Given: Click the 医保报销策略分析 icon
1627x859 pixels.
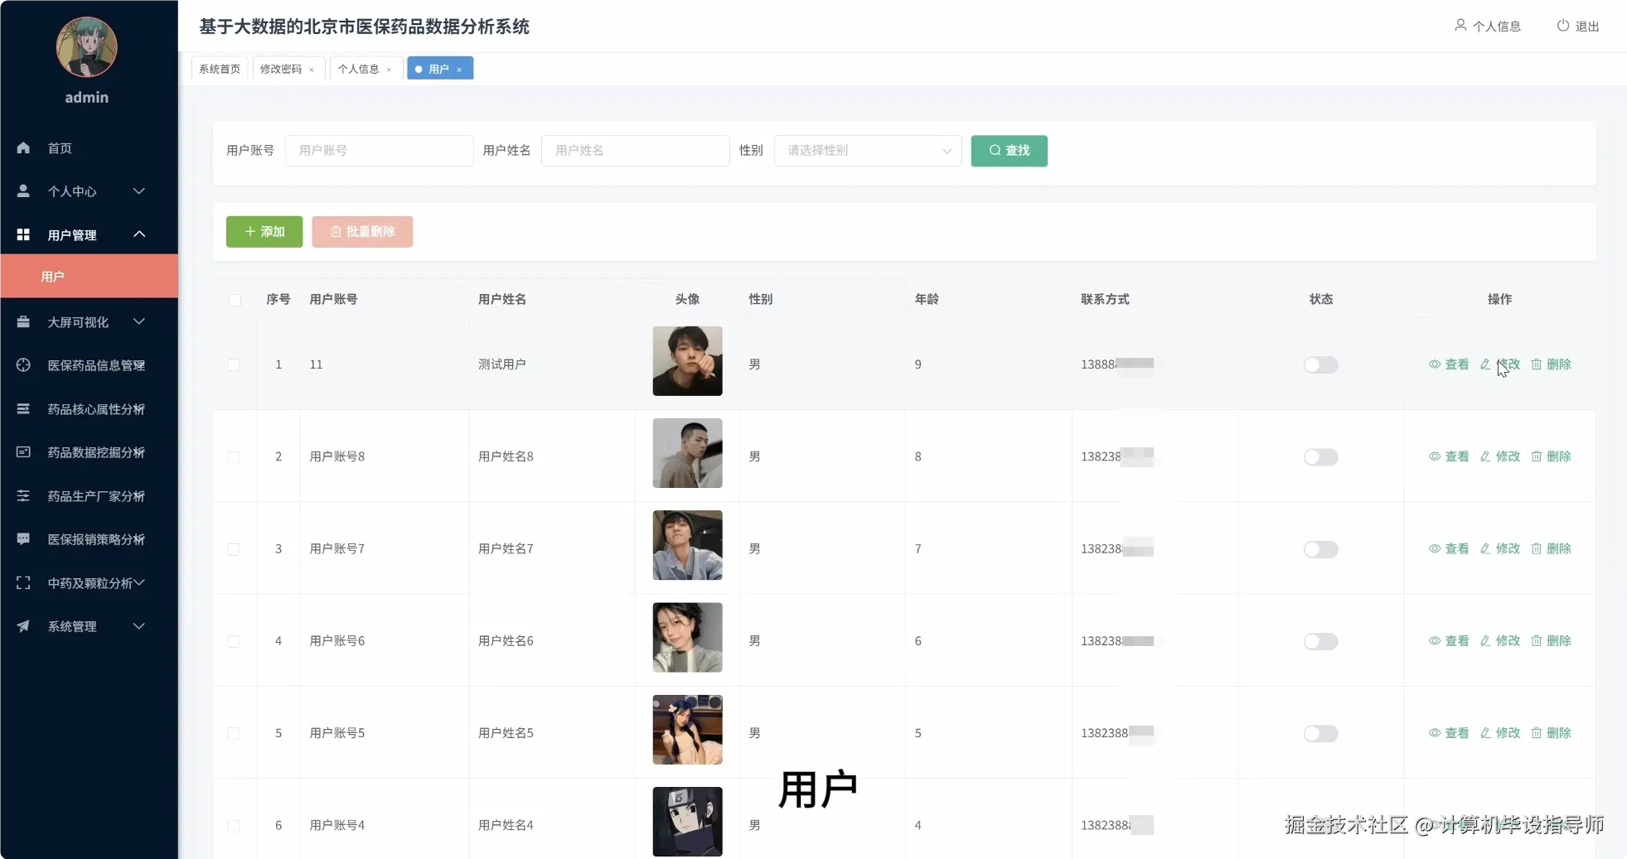Looking at the screenshot, I should tap(22, 539).
